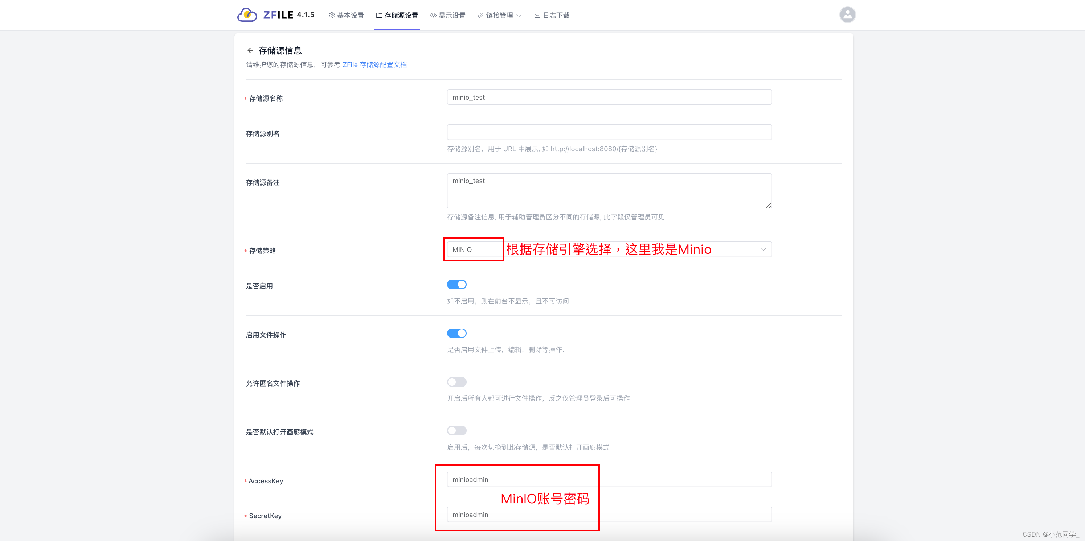The width and height of the screenshot is (1085, 541).
Task: Toggle the 是否启用 switch off
Action: click(x=456, y=285)
